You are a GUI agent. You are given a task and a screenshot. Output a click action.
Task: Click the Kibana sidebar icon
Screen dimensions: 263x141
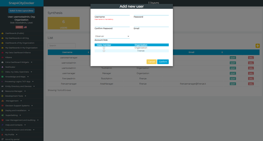(3, 57)
